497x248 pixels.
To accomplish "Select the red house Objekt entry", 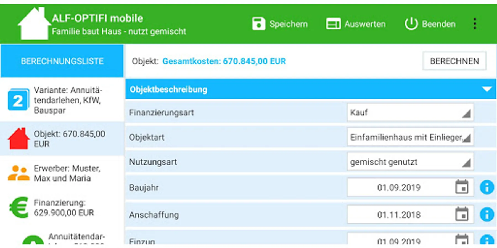I will 62,139.
